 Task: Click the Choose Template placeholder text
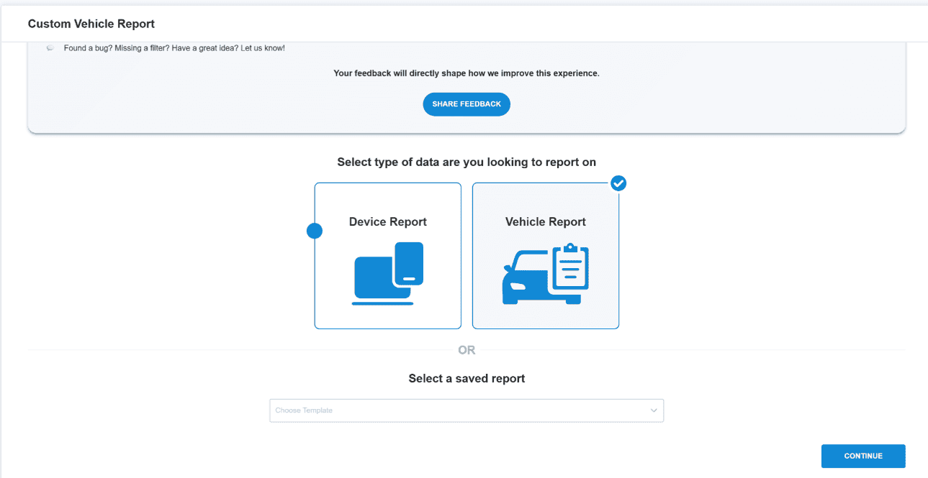[x=304, y=410]
